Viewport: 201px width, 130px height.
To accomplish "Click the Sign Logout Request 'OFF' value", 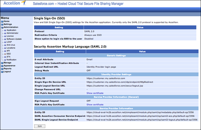I will coord(88,101).
